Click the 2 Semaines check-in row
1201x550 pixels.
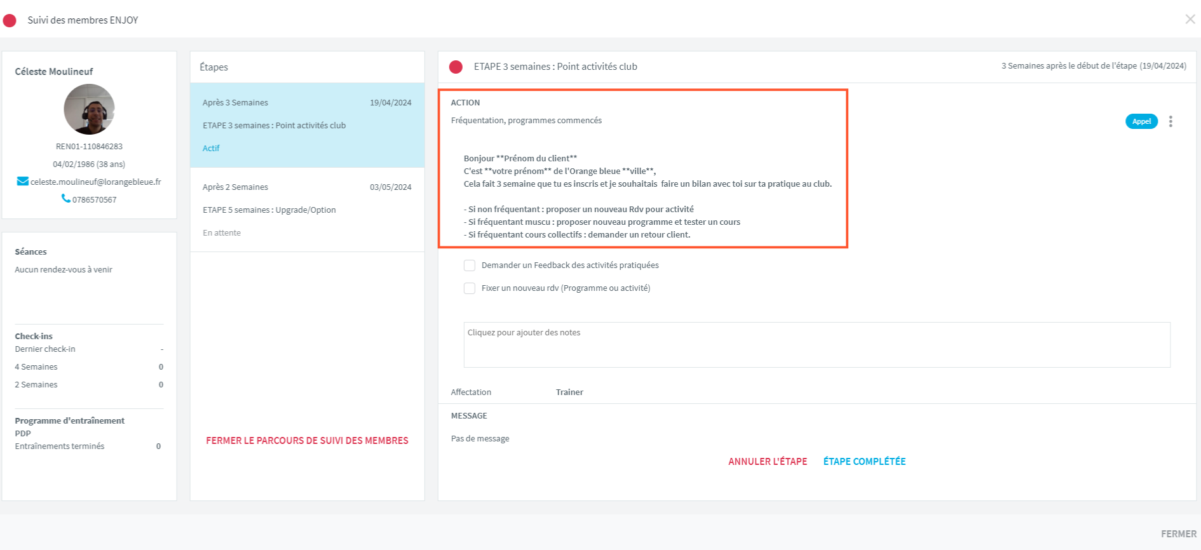coord(89,385)
